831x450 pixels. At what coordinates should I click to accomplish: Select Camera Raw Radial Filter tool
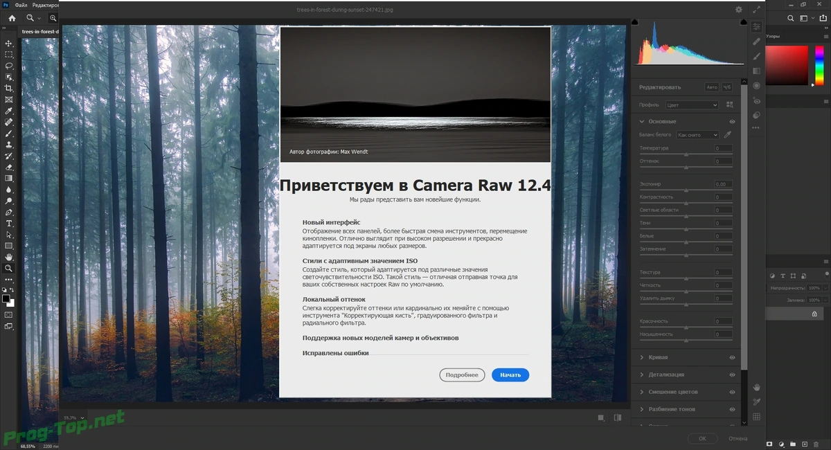756,86
